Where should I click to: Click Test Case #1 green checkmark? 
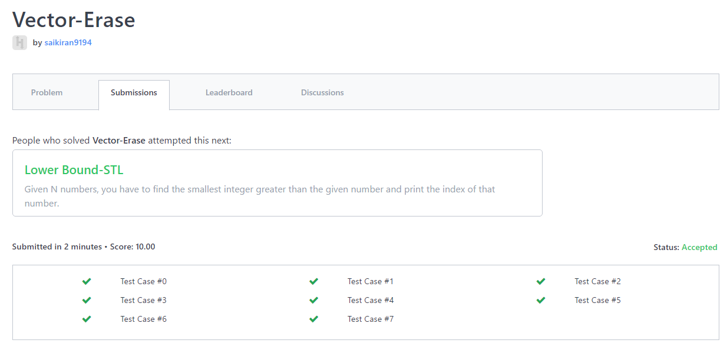tap(313, 281)
